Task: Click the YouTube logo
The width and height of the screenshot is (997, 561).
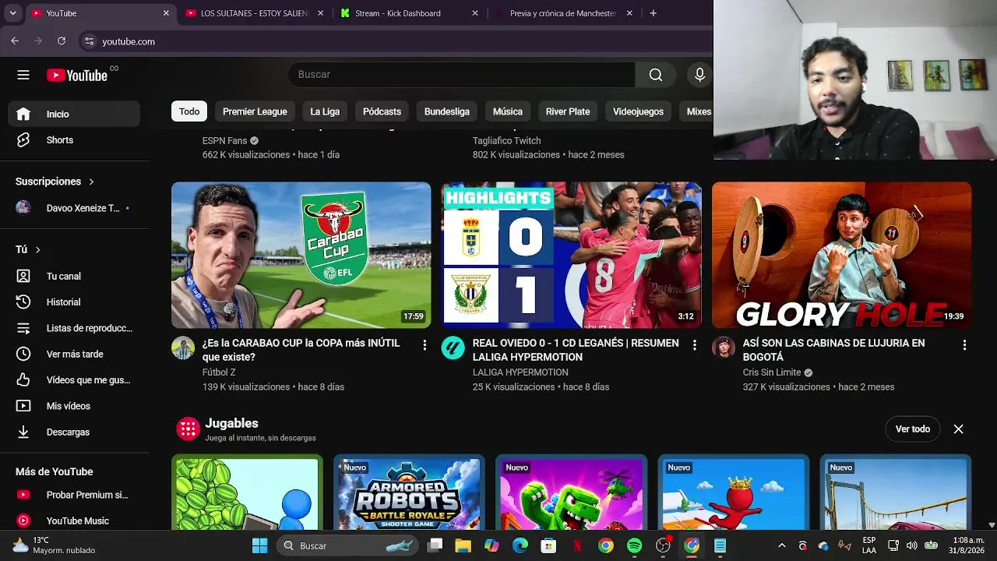Action: (x=77, y=75)
